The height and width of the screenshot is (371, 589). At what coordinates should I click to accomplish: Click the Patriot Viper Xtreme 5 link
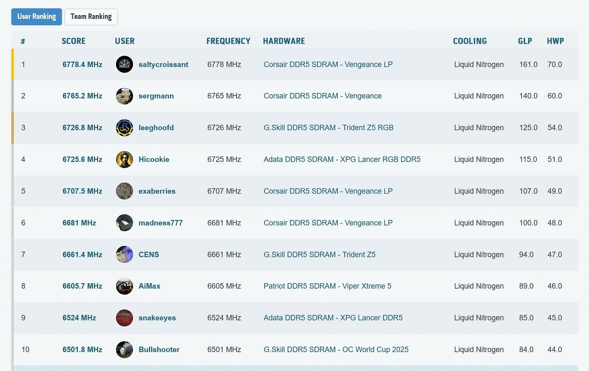click(328, 286)
